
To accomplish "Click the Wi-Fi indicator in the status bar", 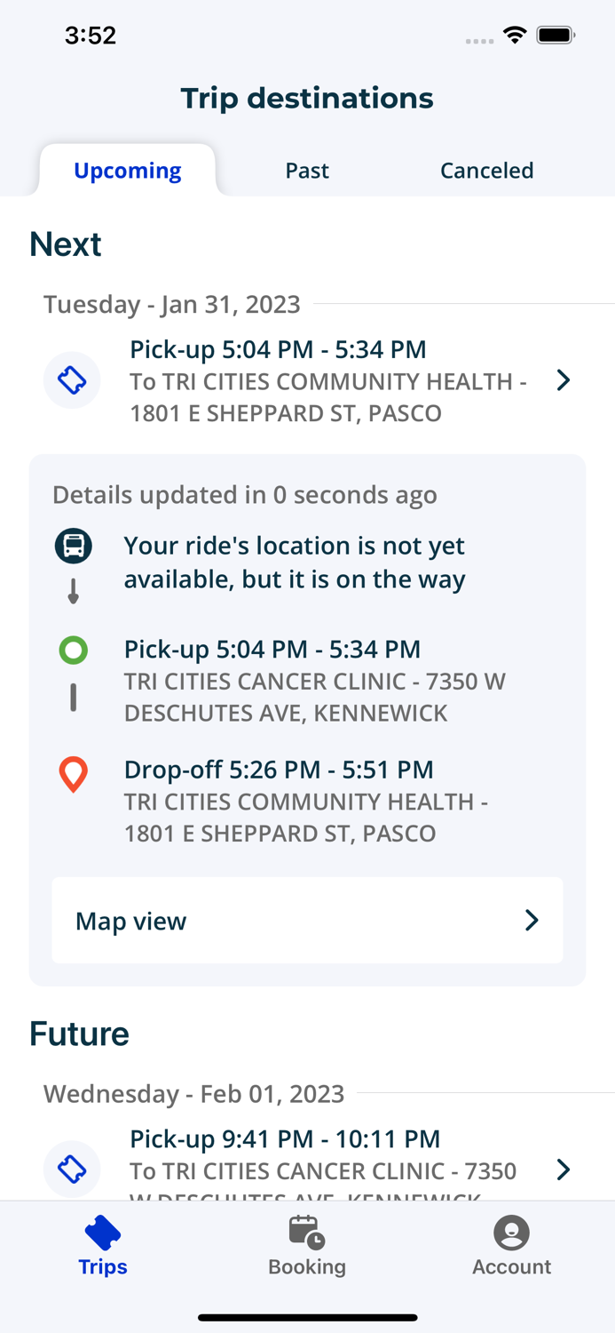I will 516,36.
